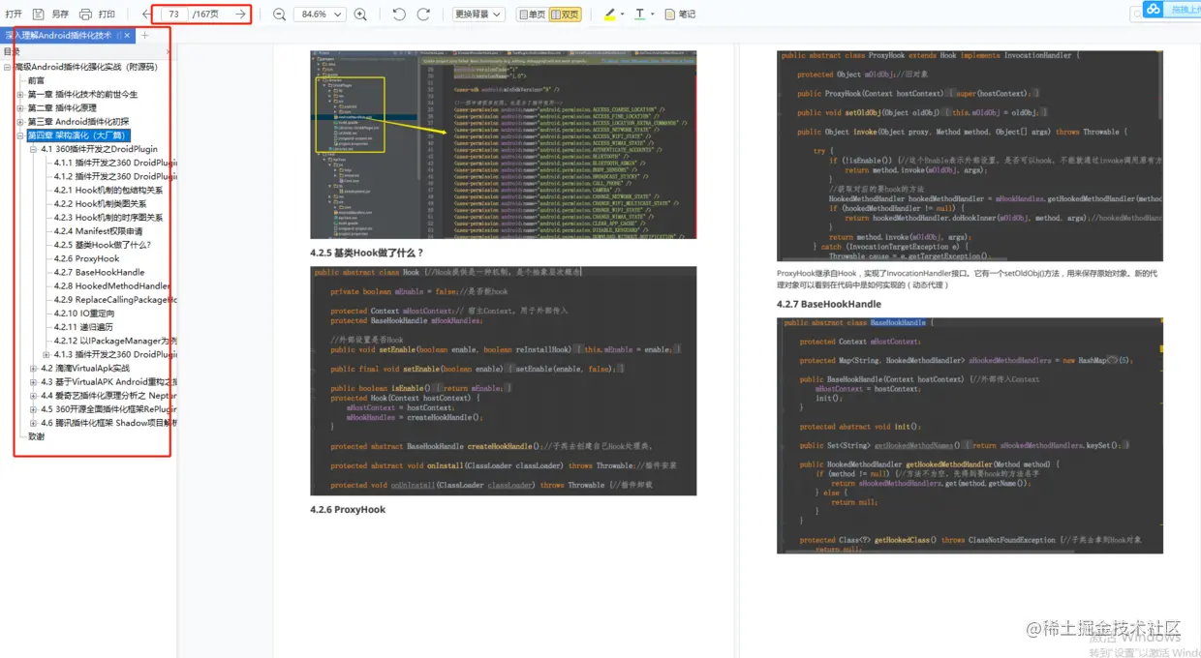
Task: Click the zoom in magnifier icon
Action: point(360,15)
